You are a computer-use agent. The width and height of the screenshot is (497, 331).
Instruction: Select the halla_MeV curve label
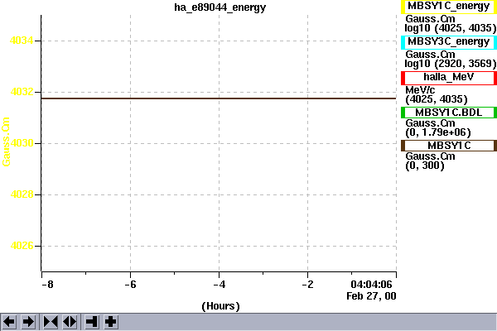click(448, 77)
